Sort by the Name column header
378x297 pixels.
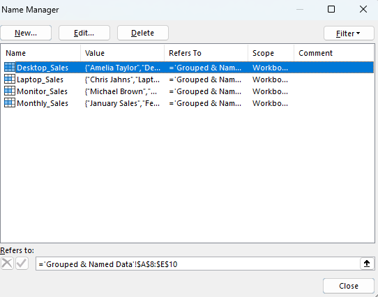click(x=40, y=53)
